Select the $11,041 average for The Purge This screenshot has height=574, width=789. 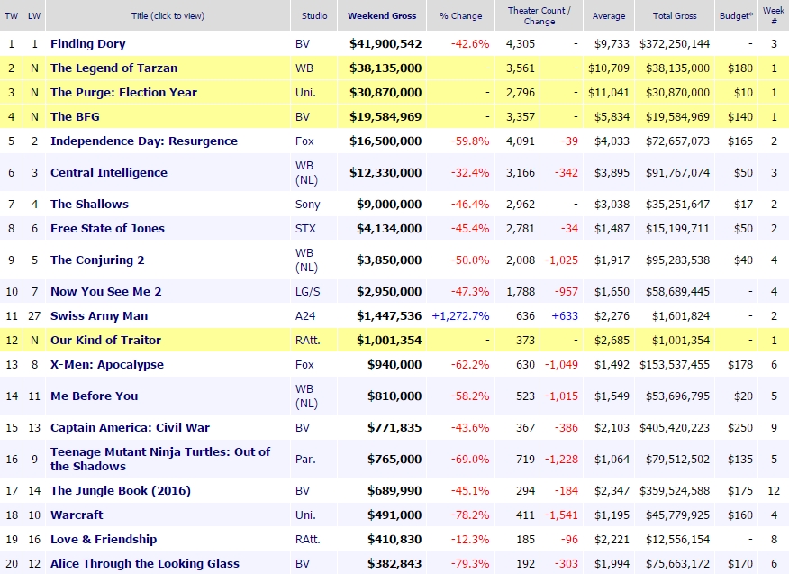click(609, 92)
